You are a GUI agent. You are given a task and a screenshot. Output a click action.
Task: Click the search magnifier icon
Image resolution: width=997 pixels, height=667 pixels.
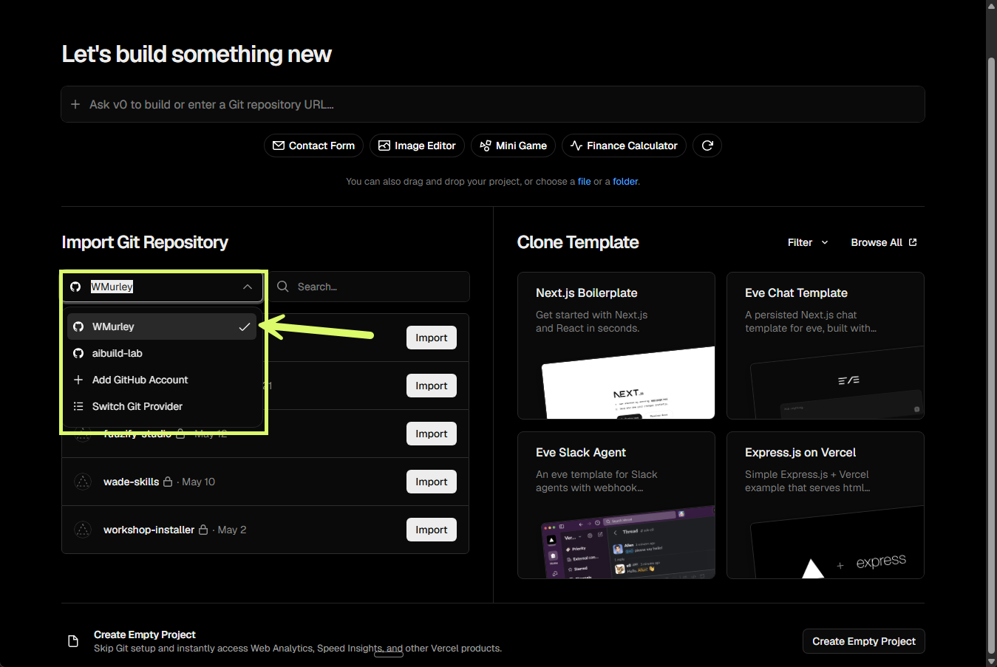coord(282,287)
